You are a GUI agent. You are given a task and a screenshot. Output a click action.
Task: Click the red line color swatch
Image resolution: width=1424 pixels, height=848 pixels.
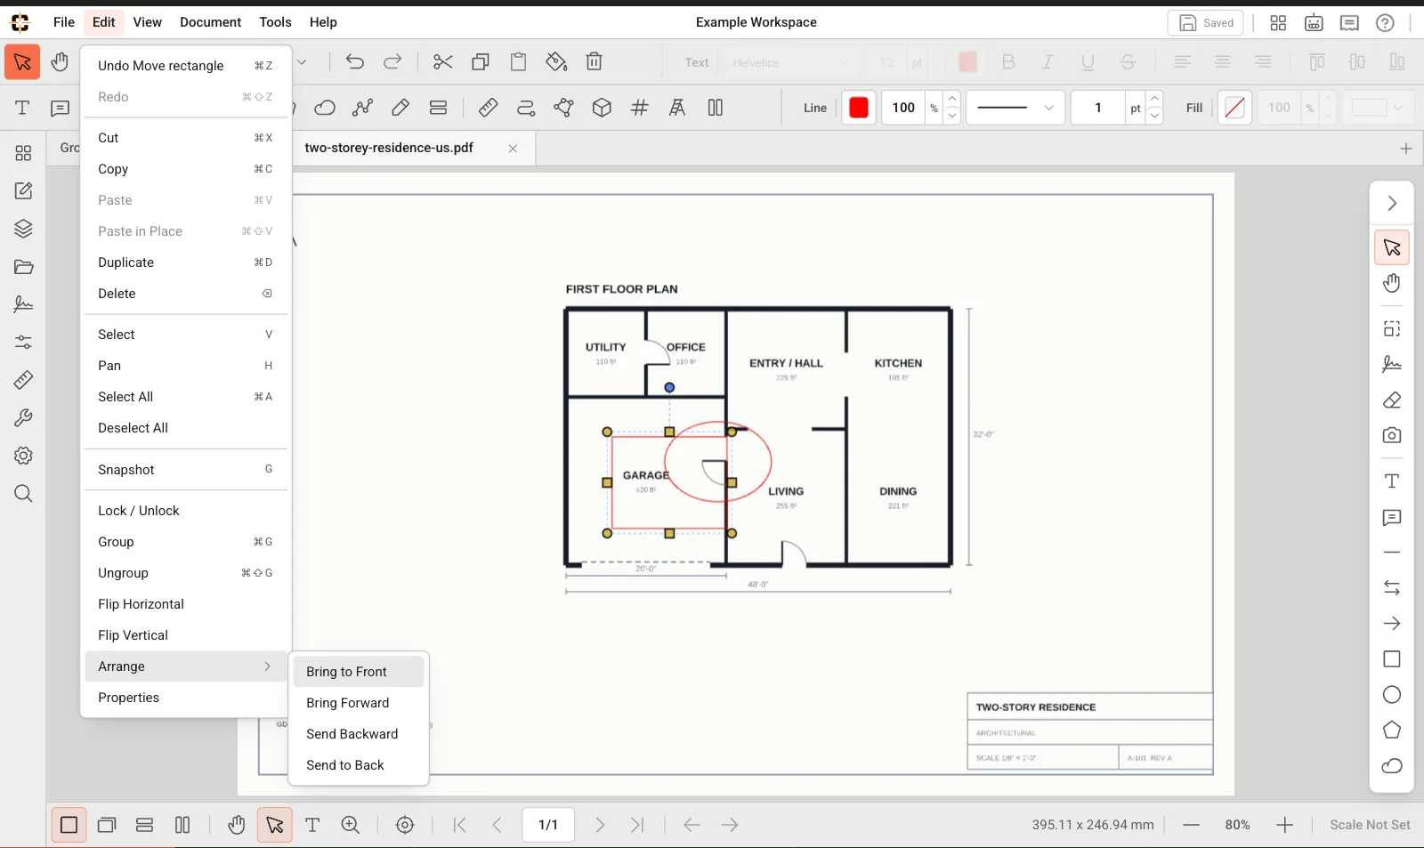(859, 108)
